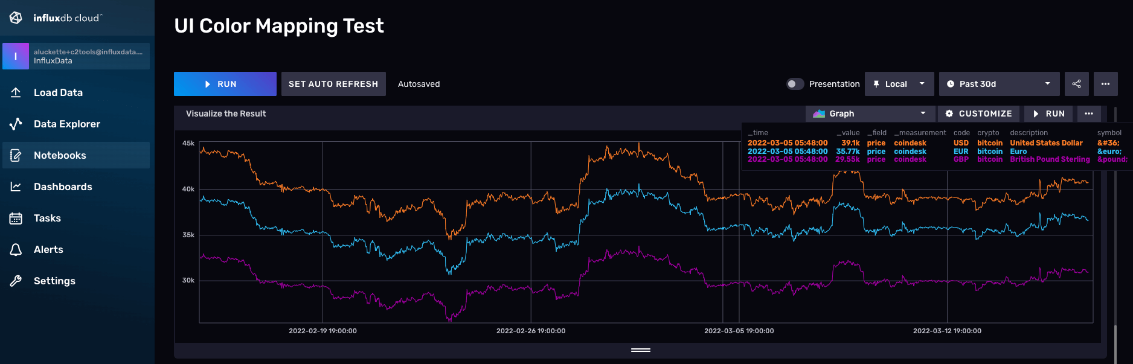Click the RUN button in Visualize panel

(1048, 113)
